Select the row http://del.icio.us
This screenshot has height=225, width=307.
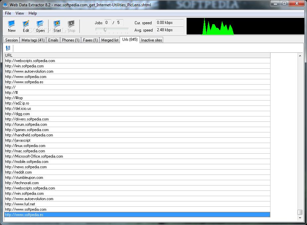[x=137, y=109]
